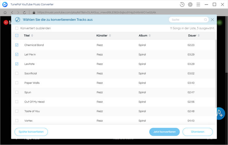
Task: Check the Out Of My Head track
Action: (x=17, y=102)
